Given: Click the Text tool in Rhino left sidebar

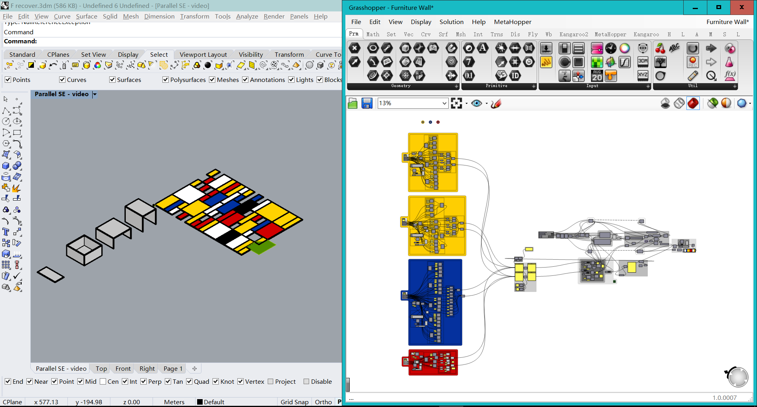Looking at the screenshot, I should pos(6,232).
